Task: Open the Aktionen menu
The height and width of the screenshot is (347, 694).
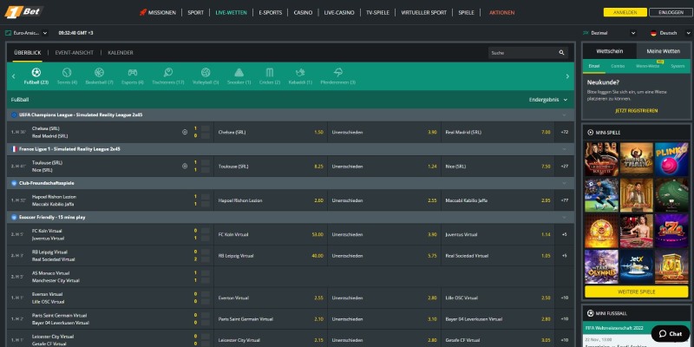Action: [502, 13]
